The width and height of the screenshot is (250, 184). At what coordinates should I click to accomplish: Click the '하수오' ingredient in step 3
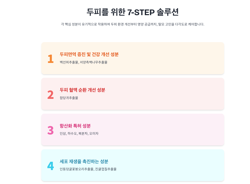[x=72, y=134]
